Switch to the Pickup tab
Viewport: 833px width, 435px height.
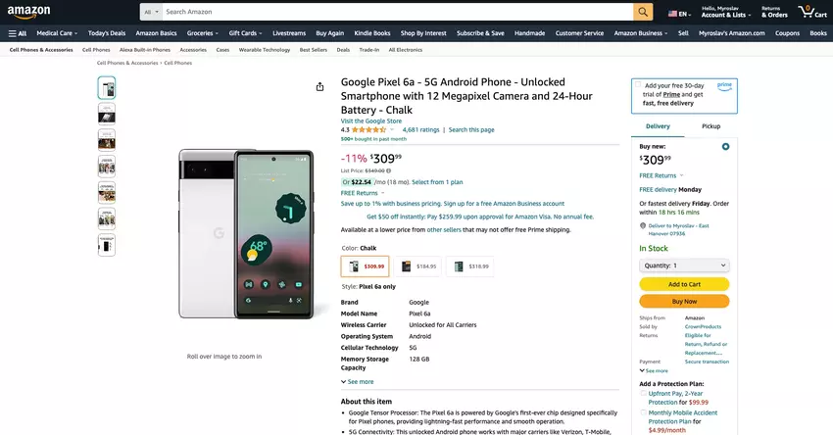pyautogui.click(x=710, y=126)
